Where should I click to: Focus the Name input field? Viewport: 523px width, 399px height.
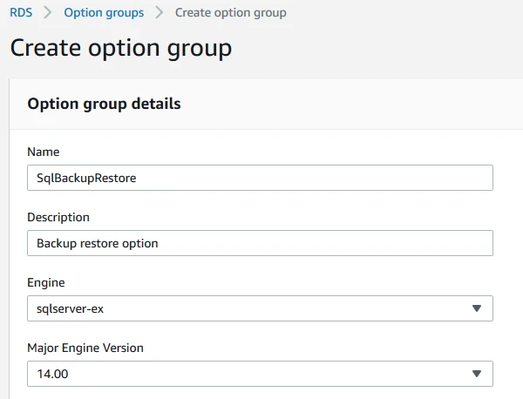click(x=260, y=178)
